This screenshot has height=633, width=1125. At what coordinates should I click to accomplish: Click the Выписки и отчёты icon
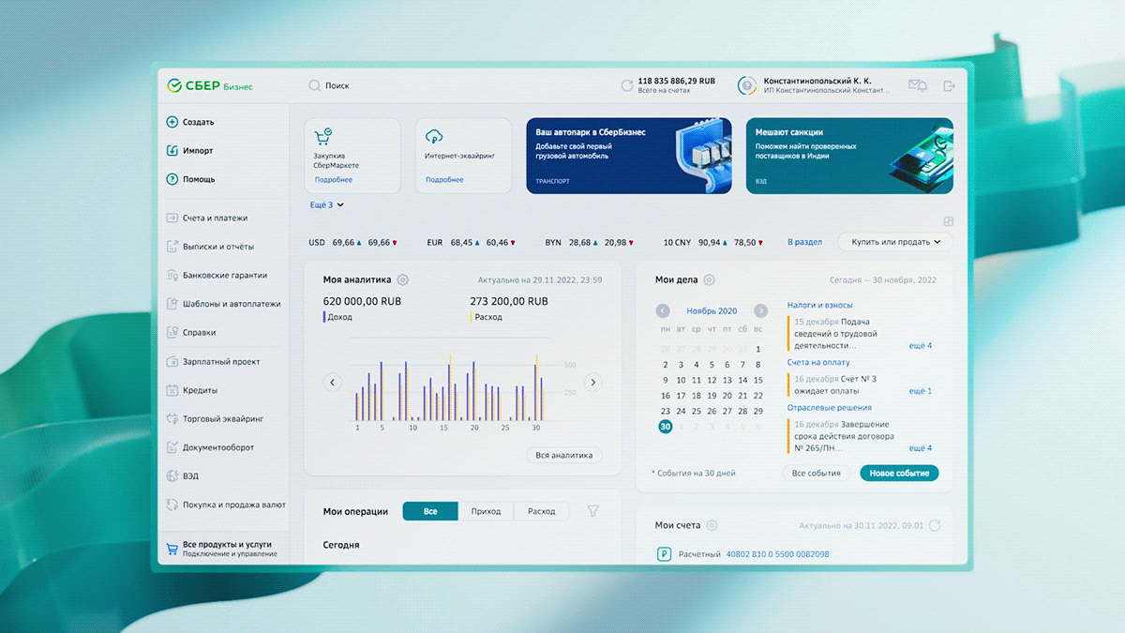[x=172, y=247]
